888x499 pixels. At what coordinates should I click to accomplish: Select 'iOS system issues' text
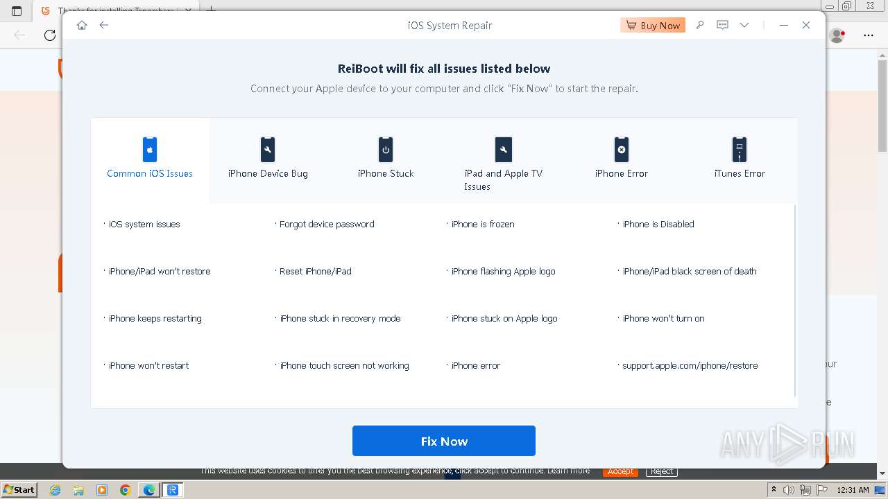[144, 224]
